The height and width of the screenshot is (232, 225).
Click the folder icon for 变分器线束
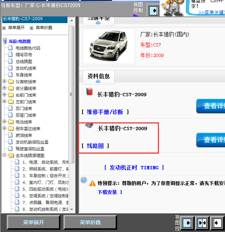tap(11, 88)
